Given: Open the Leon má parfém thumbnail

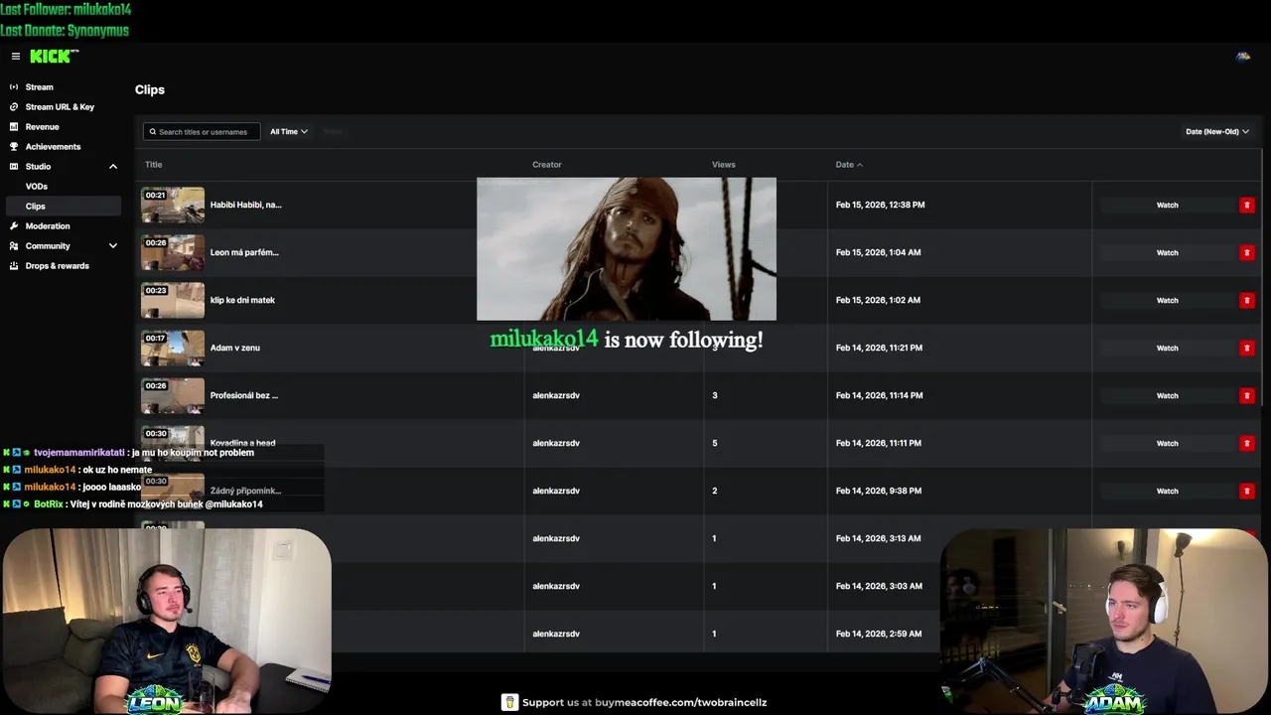Looking at the screenshot, I should point(173,252).
